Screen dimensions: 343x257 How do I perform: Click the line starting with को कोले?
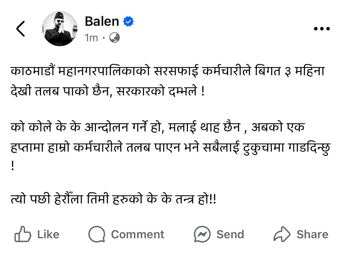[158, 128]
